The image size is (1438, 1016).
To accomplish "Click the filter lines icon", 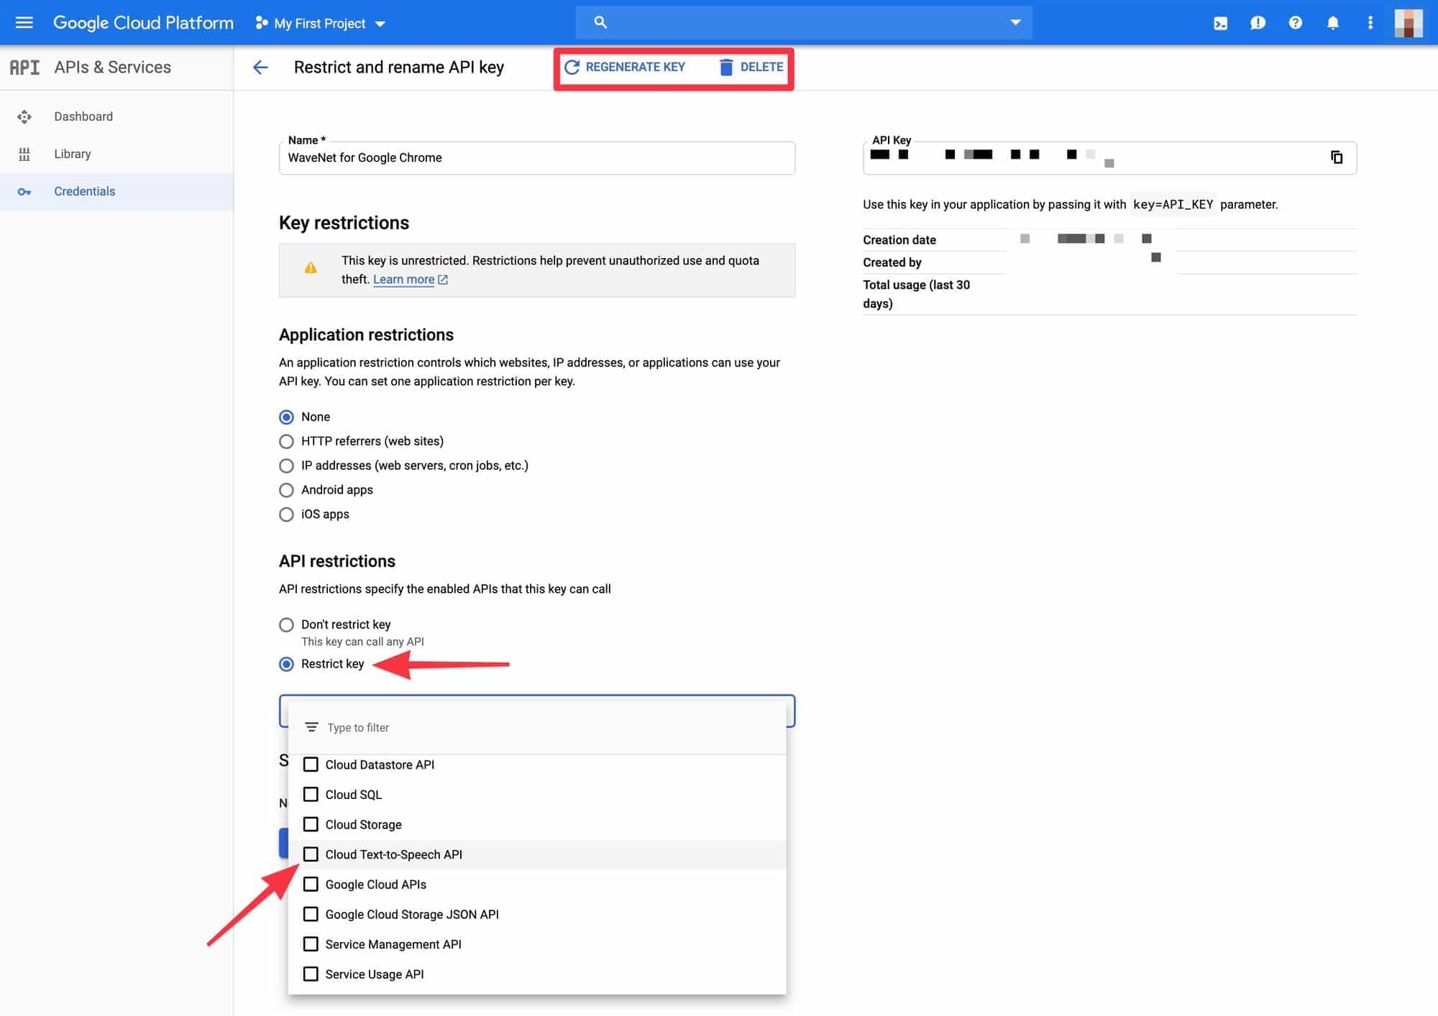I will coord(311,727).
